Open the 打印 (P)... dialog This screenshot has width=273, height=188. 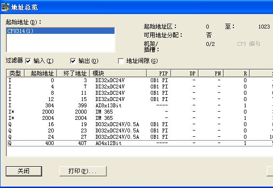[x=83, y=171]
